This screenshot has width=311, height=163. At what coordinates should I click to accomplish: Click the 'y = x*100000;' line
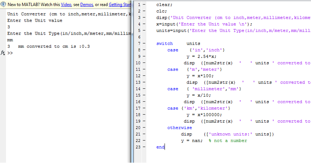(x=204, y=115)
